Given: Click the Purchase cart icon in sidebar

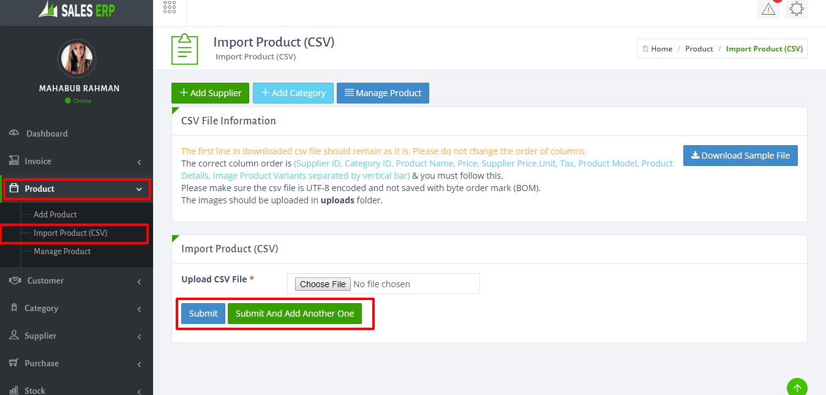Looking at the screenshot, I should click(13, 363).
